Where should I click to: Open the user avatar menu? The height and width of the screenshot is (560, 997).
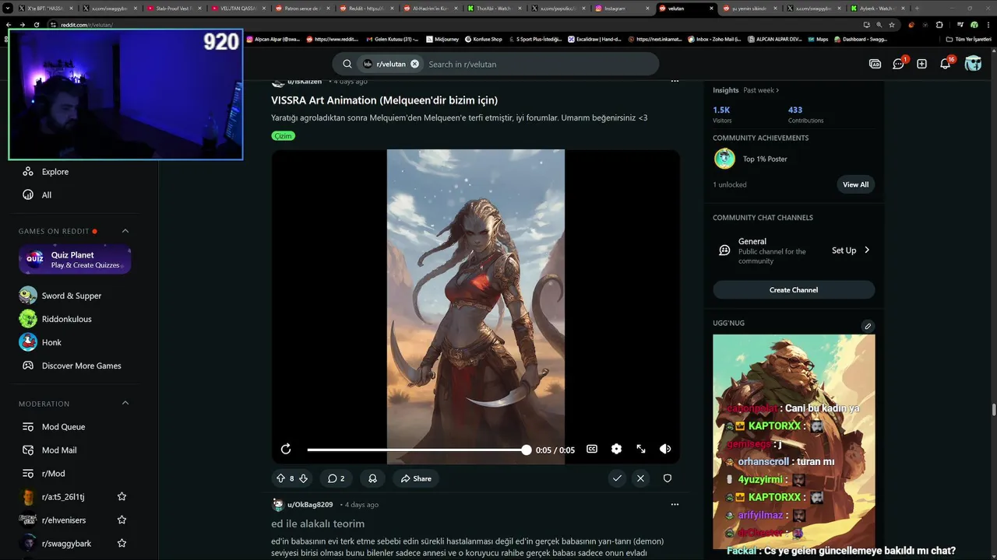pyautogui.click(x=973, y=64)
